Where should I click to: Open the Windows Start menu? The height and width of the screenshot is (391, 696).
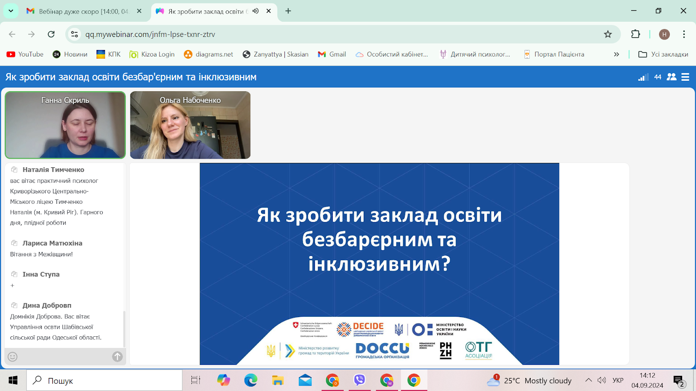(x=13, y=381)
